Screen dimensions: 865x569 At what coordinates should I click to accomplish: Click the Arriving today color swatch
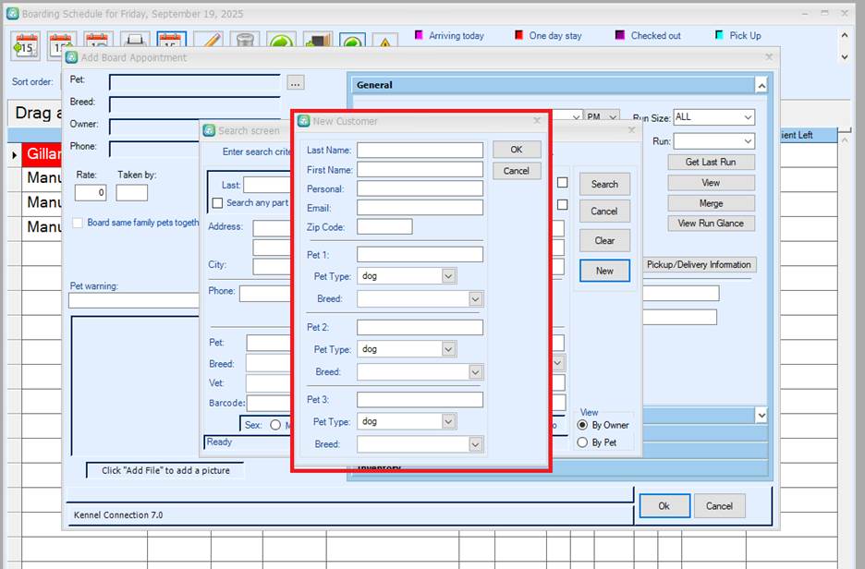(x=419, y=35)
